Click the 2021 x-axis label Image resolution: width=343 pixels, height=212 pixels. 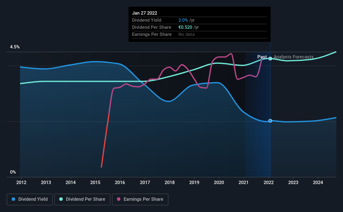pyautogui.click(x=244, y=182)
